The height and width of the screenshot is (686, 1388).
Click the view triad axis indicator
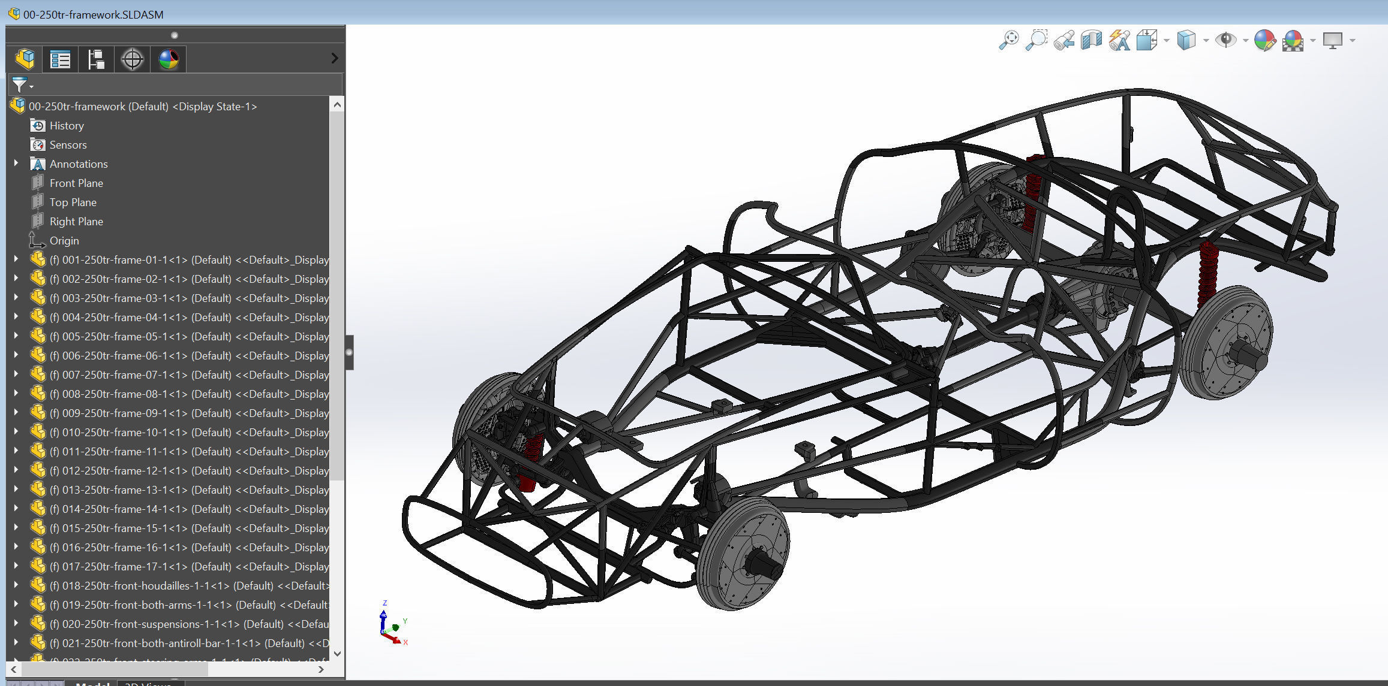coord(393,623)
